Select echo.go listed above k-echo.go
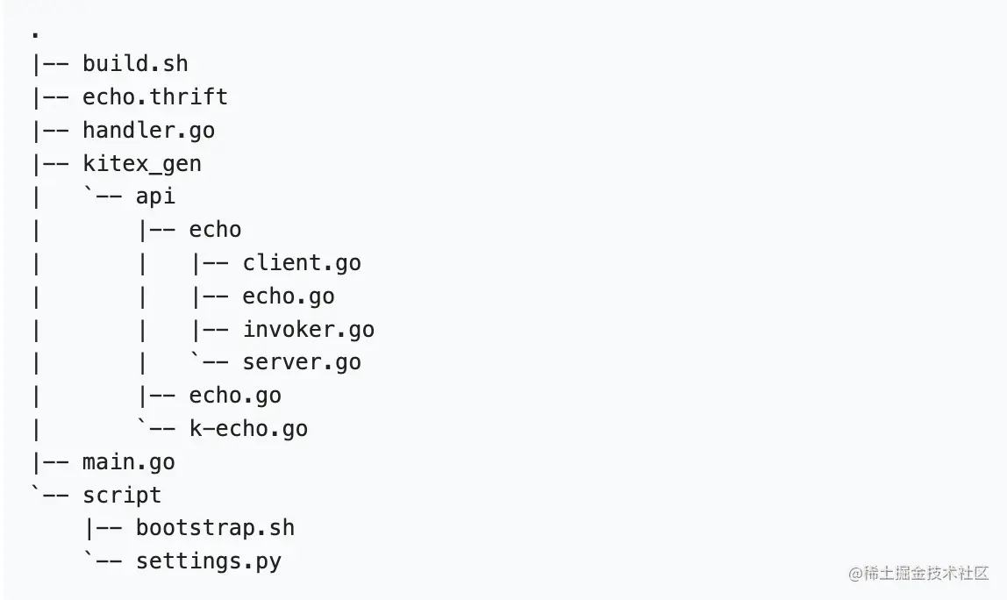 point(235,396)
